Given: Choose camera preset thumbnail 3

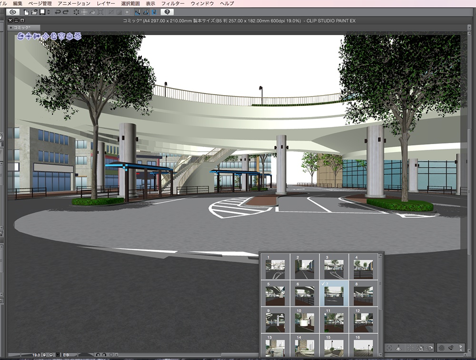Looking at the screenshot, I should point(334,267).
